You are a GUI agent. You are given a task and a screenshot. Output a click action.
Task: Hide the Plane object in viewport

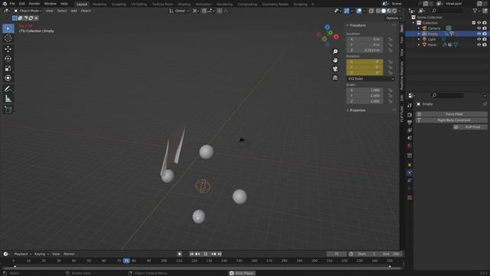479,44
